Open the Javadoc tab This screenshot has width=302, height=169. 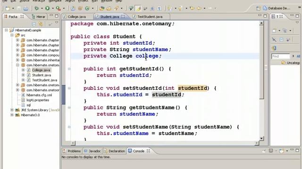coord(92,151)
